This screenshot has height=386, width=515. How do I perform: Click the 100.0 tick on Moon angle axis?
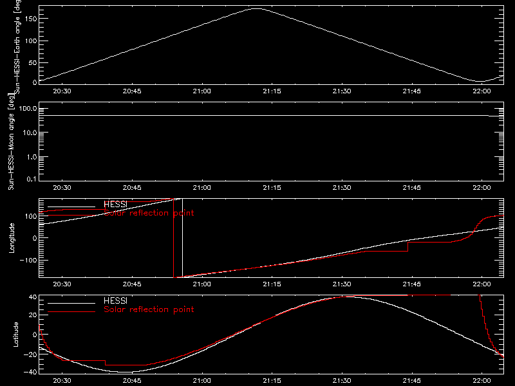[28, 108]
